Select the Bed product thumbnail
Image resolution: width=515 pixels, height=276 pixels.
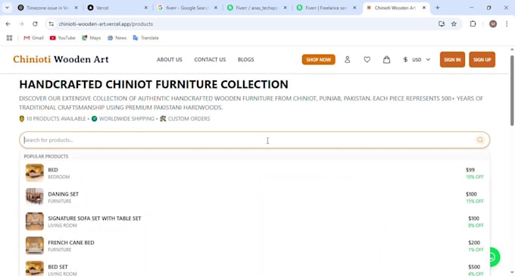35,173
